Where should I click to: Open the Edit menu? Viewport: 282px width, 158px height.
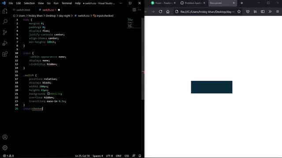point(19,3)
